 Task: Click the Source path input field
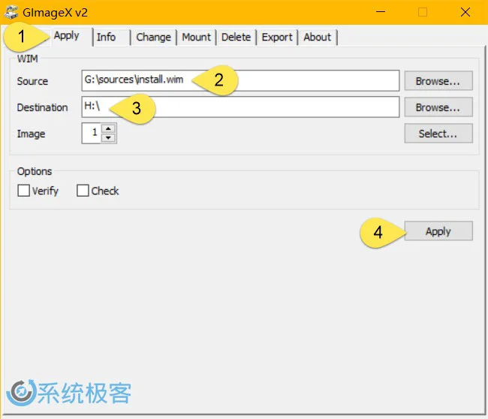pos(240,80)
